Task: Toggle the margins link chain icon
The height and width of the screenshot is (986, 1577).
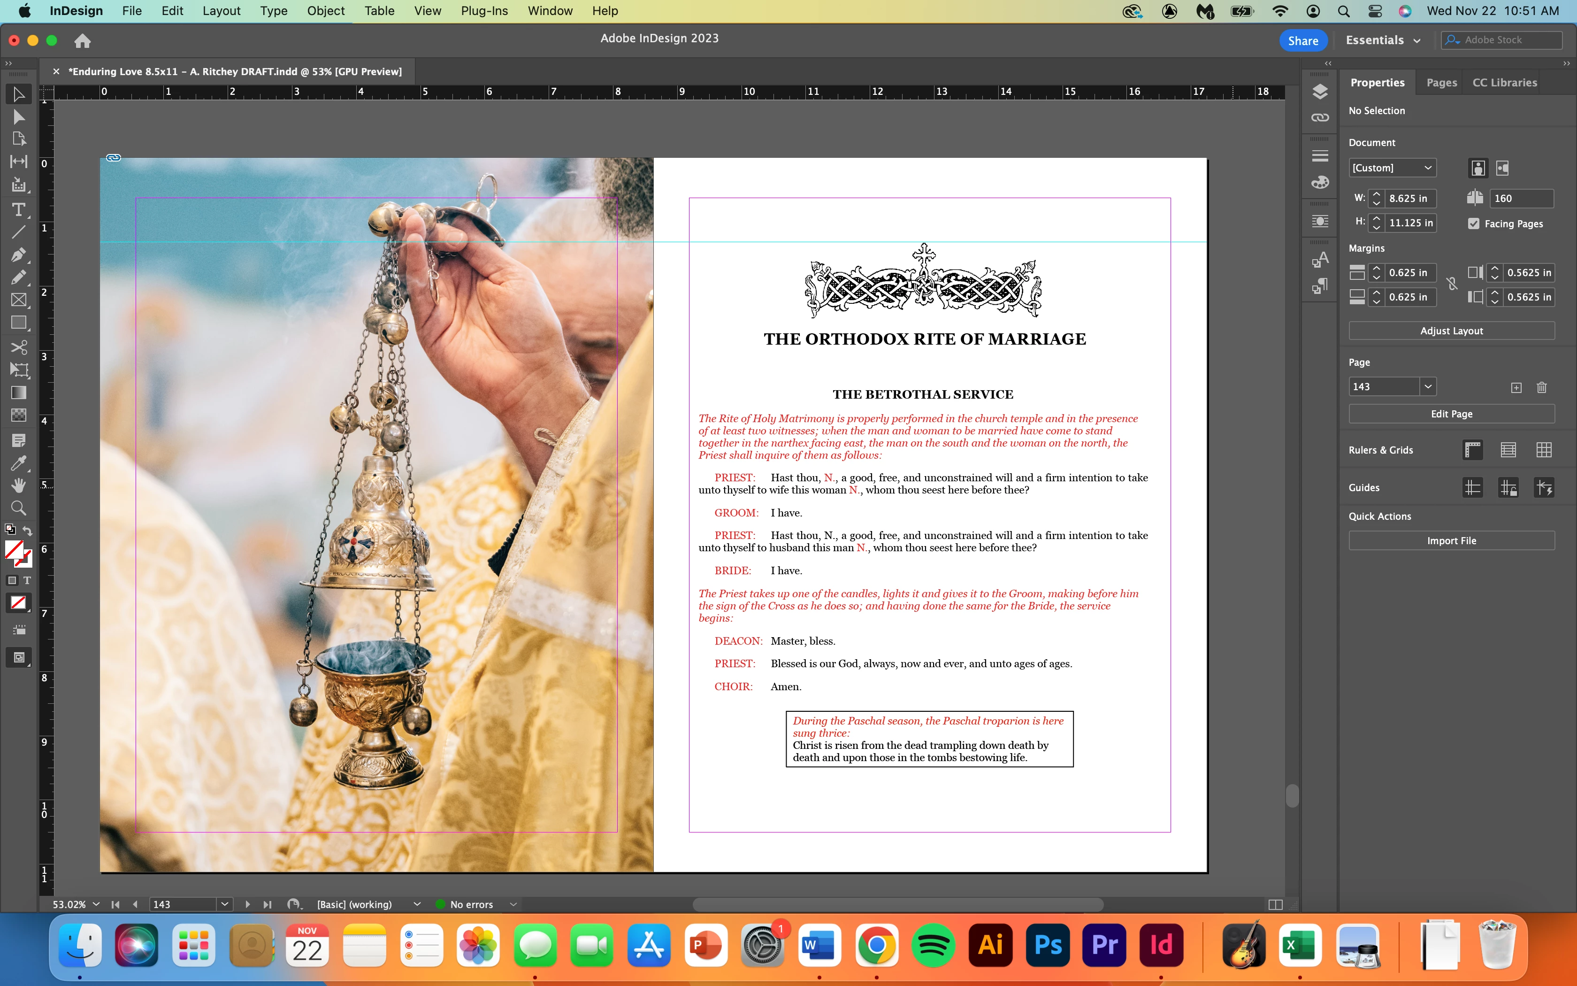Action: click(x=1451, y=285)
